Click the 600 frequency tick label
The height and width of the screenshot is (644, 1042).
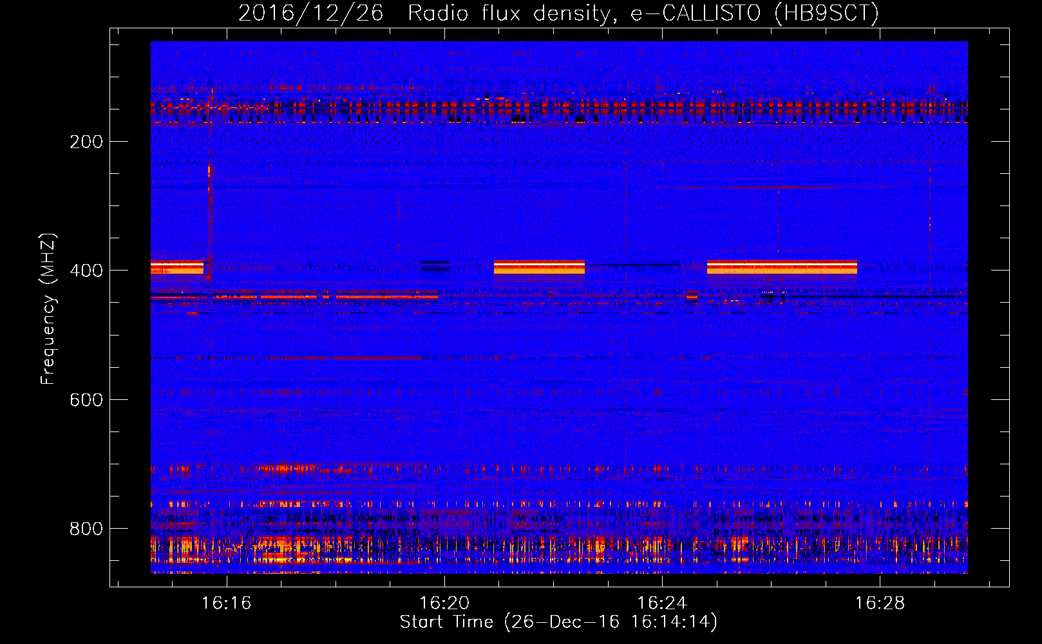coord(86,400)
